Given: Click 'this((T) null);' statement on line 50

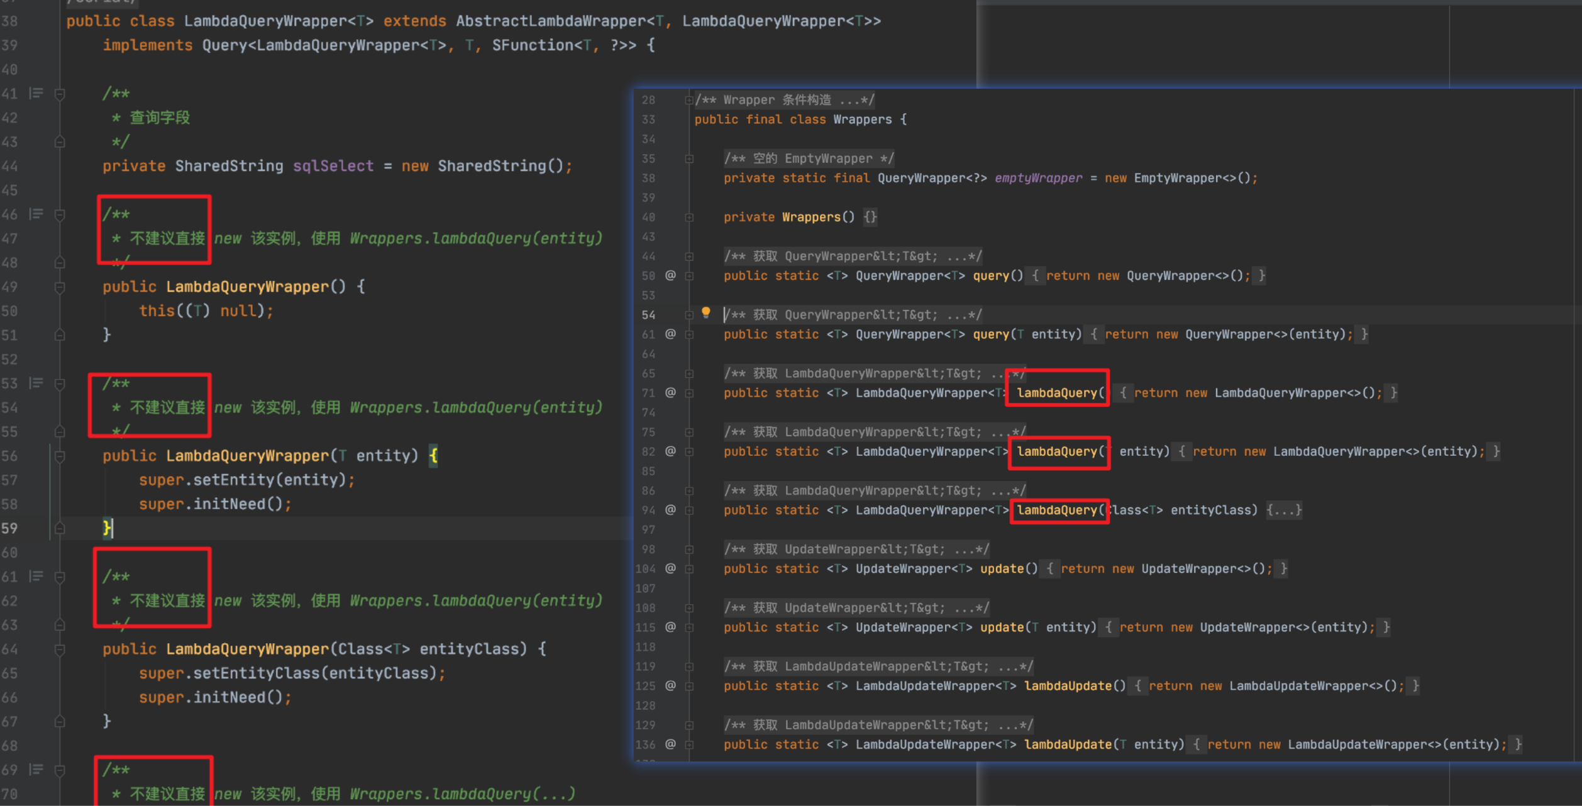Looking at the screenshot, I should coord(206,311).
